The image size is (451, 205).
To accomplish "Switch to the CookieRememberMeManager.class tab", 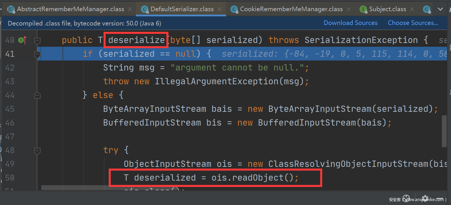I will (x=291, y=9).
